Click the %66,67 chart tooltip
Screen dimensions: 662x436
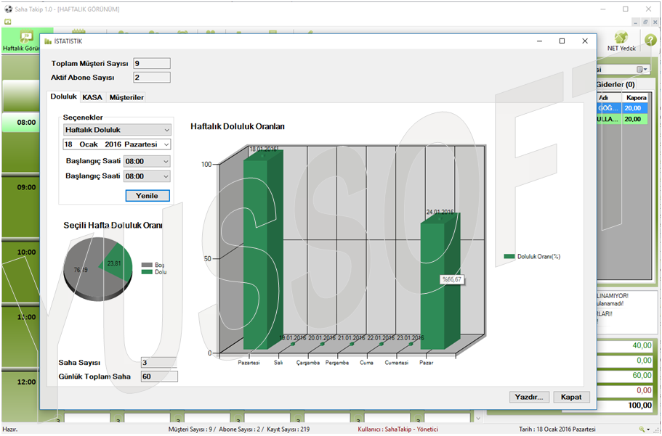(x=452, y=279)
